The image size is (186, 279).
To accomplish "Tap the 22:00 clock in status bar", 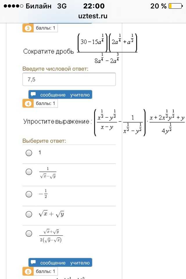I will coord(94,6).
